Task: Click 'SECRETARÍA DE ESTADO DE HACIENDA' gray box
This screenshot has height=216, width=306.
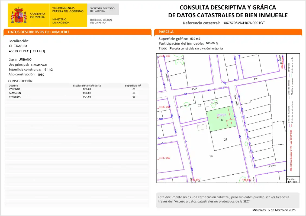Action: click(x=103, y=9)
